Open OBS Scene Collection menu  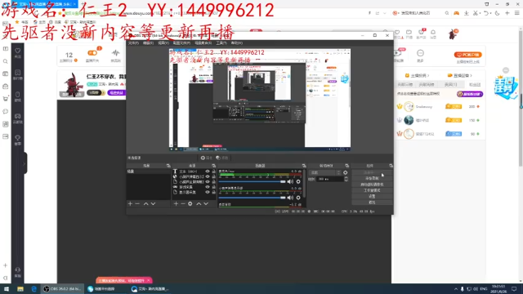point(203,43)
